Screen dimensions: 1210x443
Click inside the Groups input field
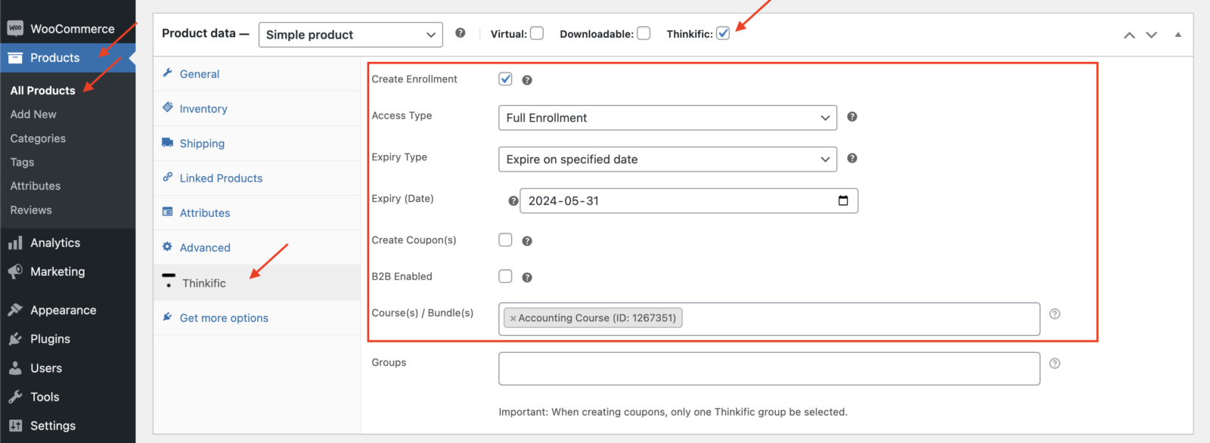point(768,369)
